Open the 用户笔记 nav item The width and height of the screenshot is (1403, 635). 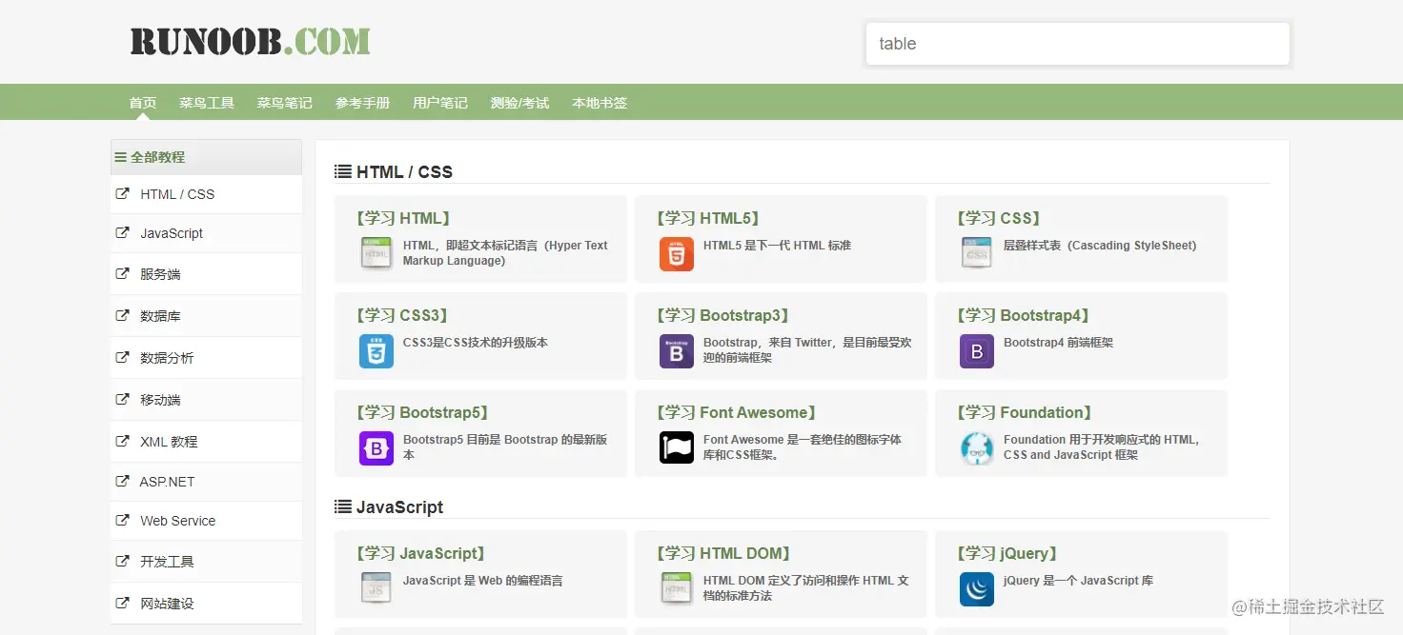click(440, 103)
